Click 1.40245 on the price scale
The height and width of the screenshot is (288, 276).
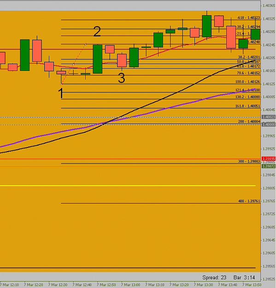[269, 45]
